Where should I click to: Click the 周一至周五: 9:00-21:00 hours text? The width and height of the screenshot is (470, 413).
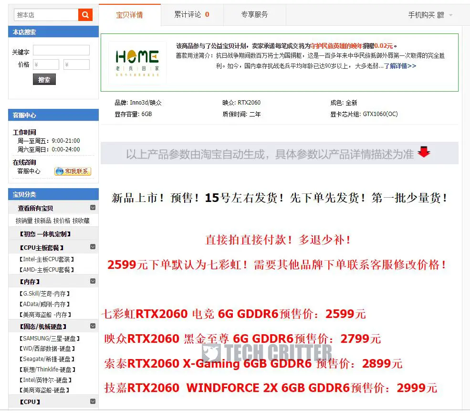[x=49, y=141]
